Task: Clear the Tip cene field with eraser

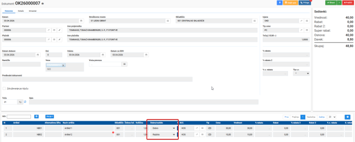Action: 302,30
